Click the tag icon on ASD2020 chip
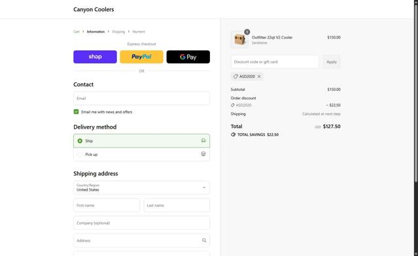 click(x=235, y=76)
